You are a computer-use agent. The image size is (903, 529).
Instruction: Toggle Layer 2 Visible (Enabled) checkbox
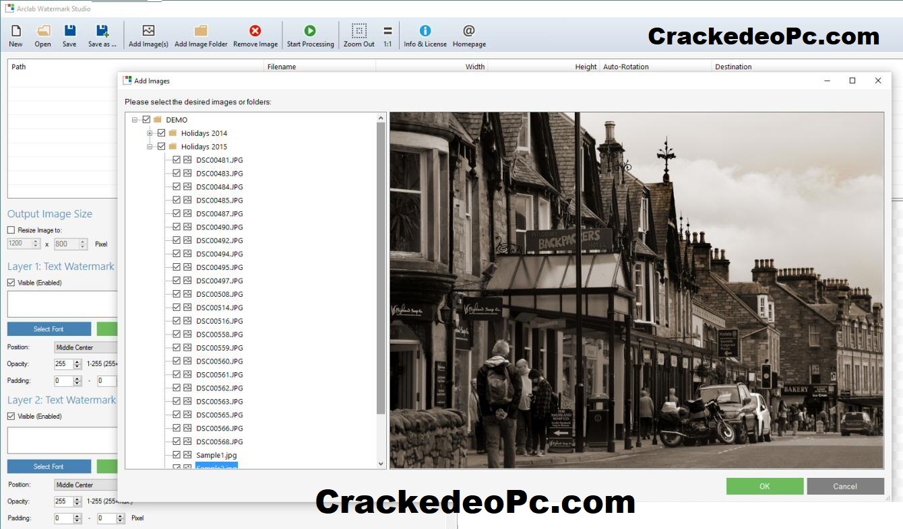click(11, 416)
